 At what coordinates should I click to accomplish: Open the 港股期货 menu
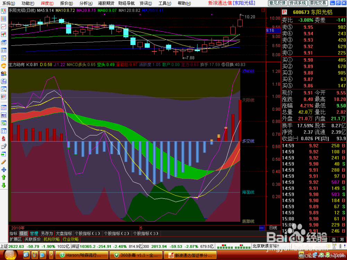(x=106, y=3)
